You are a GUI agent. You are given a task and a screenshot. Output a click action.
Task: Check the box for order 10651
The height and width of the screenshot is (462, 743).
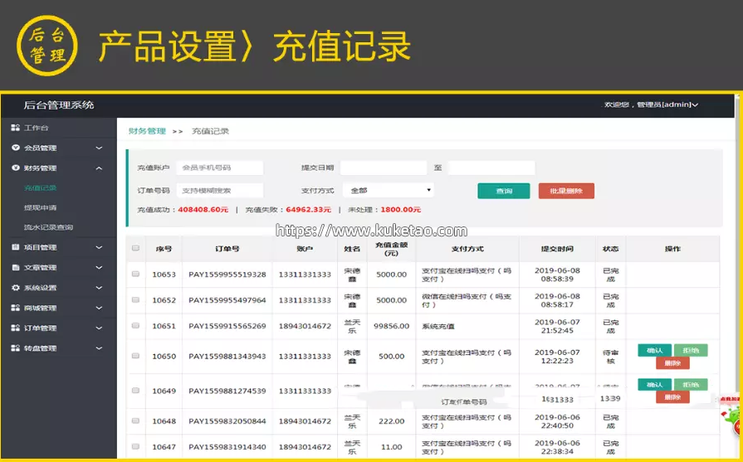pos(135,326)
